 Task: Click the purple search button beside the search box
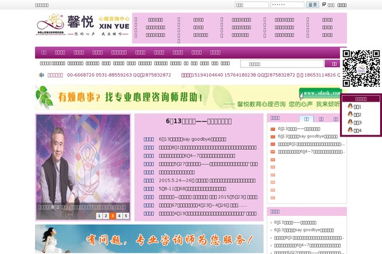click(x=333, y=64)
